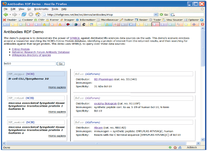Click the horizontal scrollbar right arrow
Viewport: 207px width, 151px height.
click(x=198, y=143)
